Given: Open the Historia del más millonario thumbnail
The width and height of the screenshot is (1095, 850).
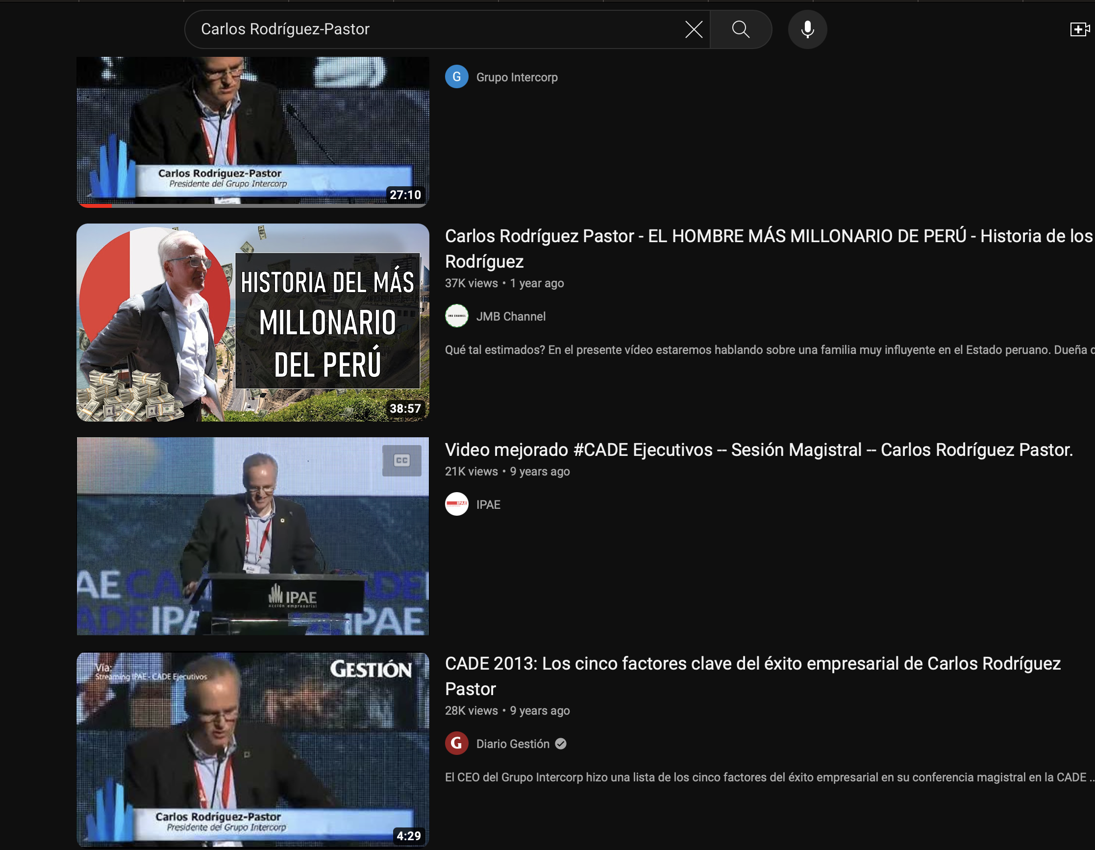Looking at the screenshot, I should 253,323.
